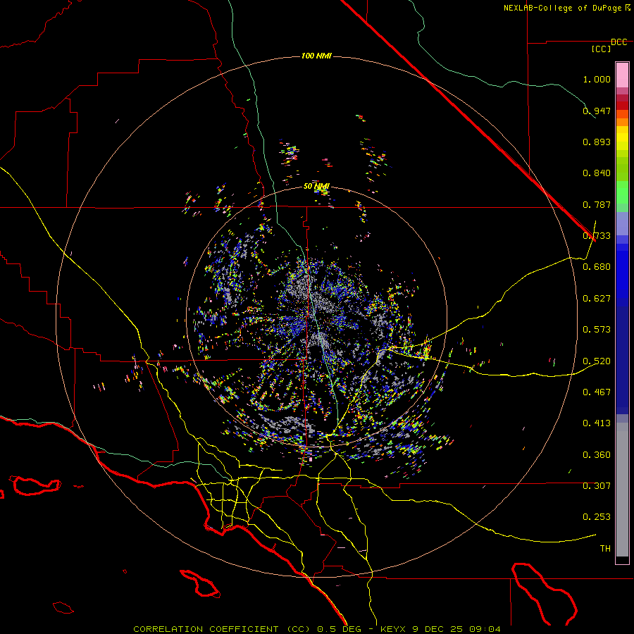This screenshot has width=634, height=634.
Task: Select the [CC] legend header label
Action: pos(601,49)
